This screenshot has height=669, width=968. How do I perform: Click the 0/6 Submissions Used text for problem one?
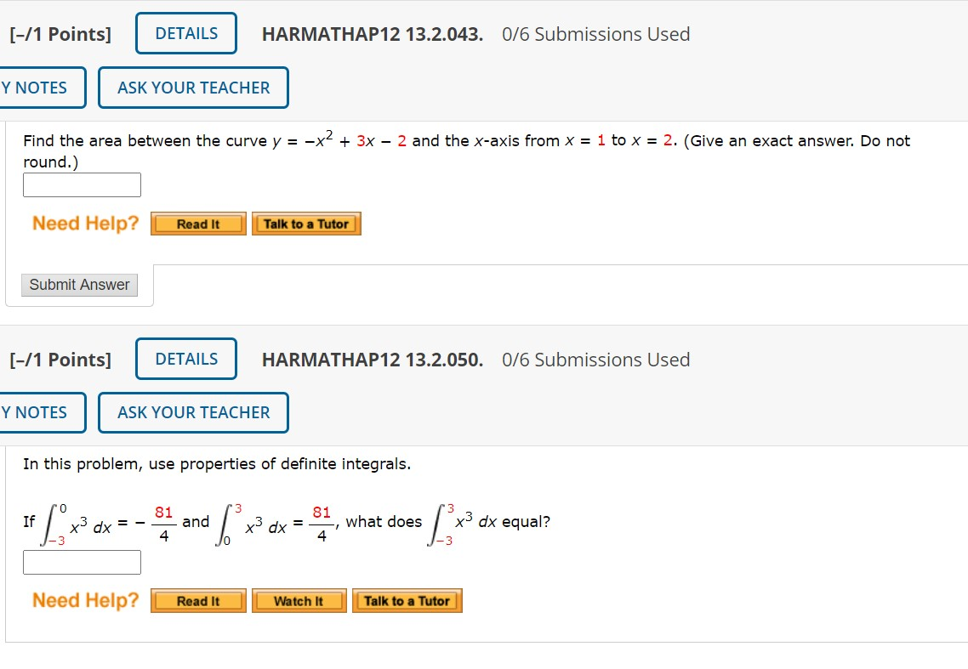595,34
